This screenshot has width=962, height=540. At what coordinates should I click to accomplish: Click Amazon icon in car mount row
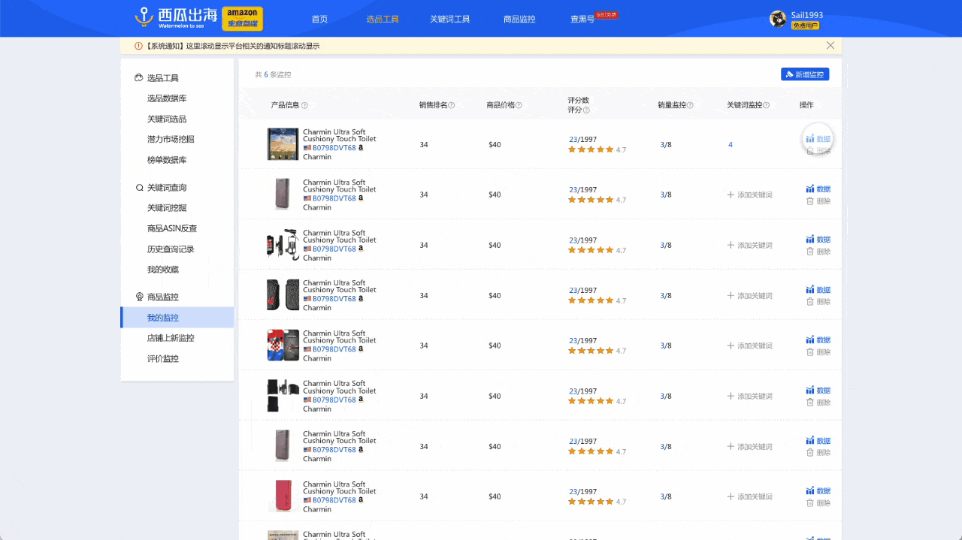(x=361, y=249)
